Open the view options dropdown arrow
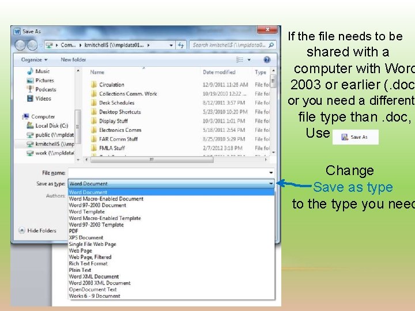Viewport: 415px width, 311px height. pyautogui.click(x=249, y=60)
